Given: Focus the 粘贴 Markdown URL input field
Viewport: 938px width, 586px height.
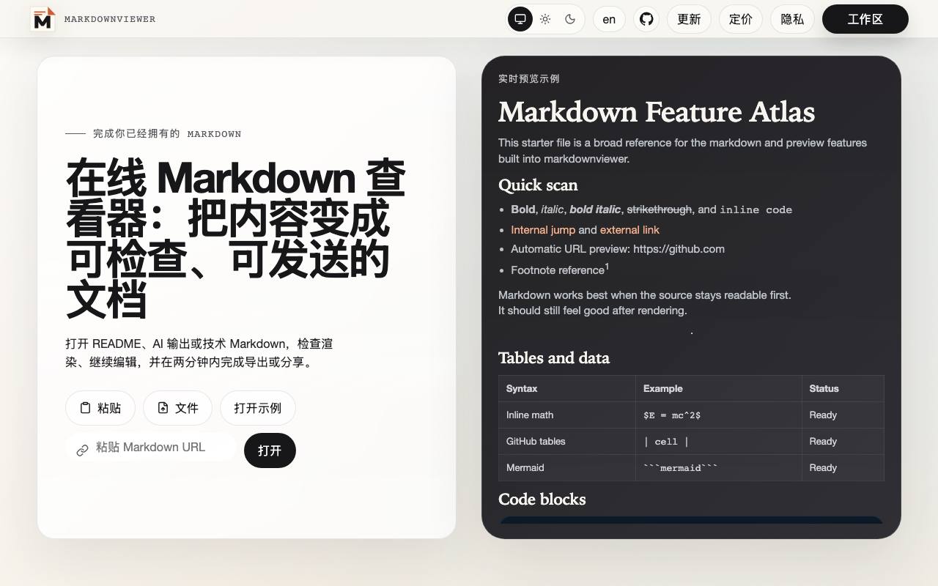Looking at the screenshot, I should [x=151, y=448].
